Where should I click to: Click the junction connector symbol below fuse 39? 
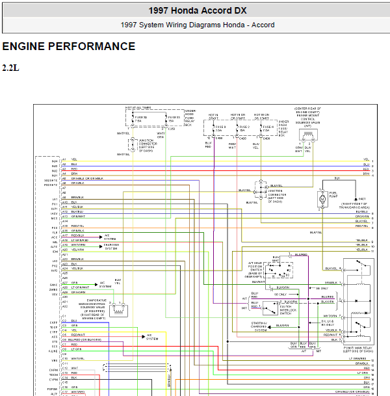coord(133,144)
